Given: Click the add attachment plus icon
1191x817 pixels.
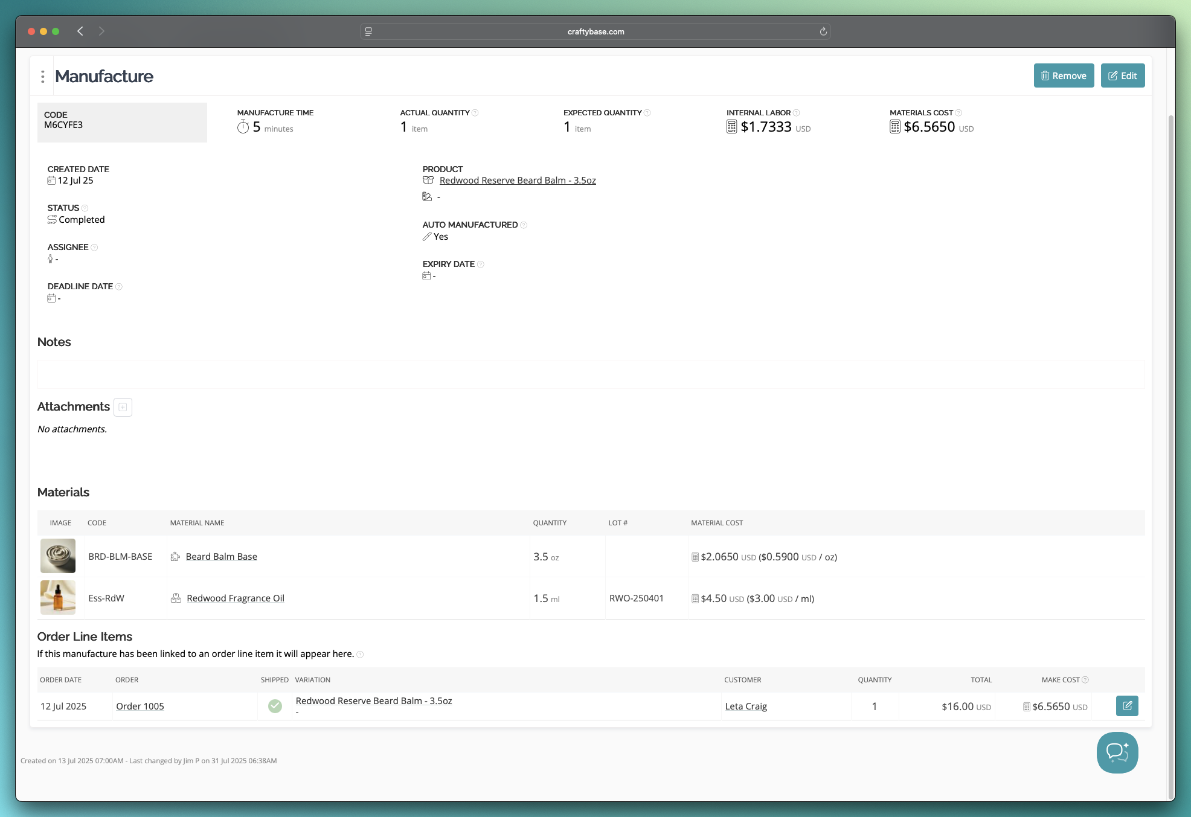Looking at the screenshot, I should (123, 407).
